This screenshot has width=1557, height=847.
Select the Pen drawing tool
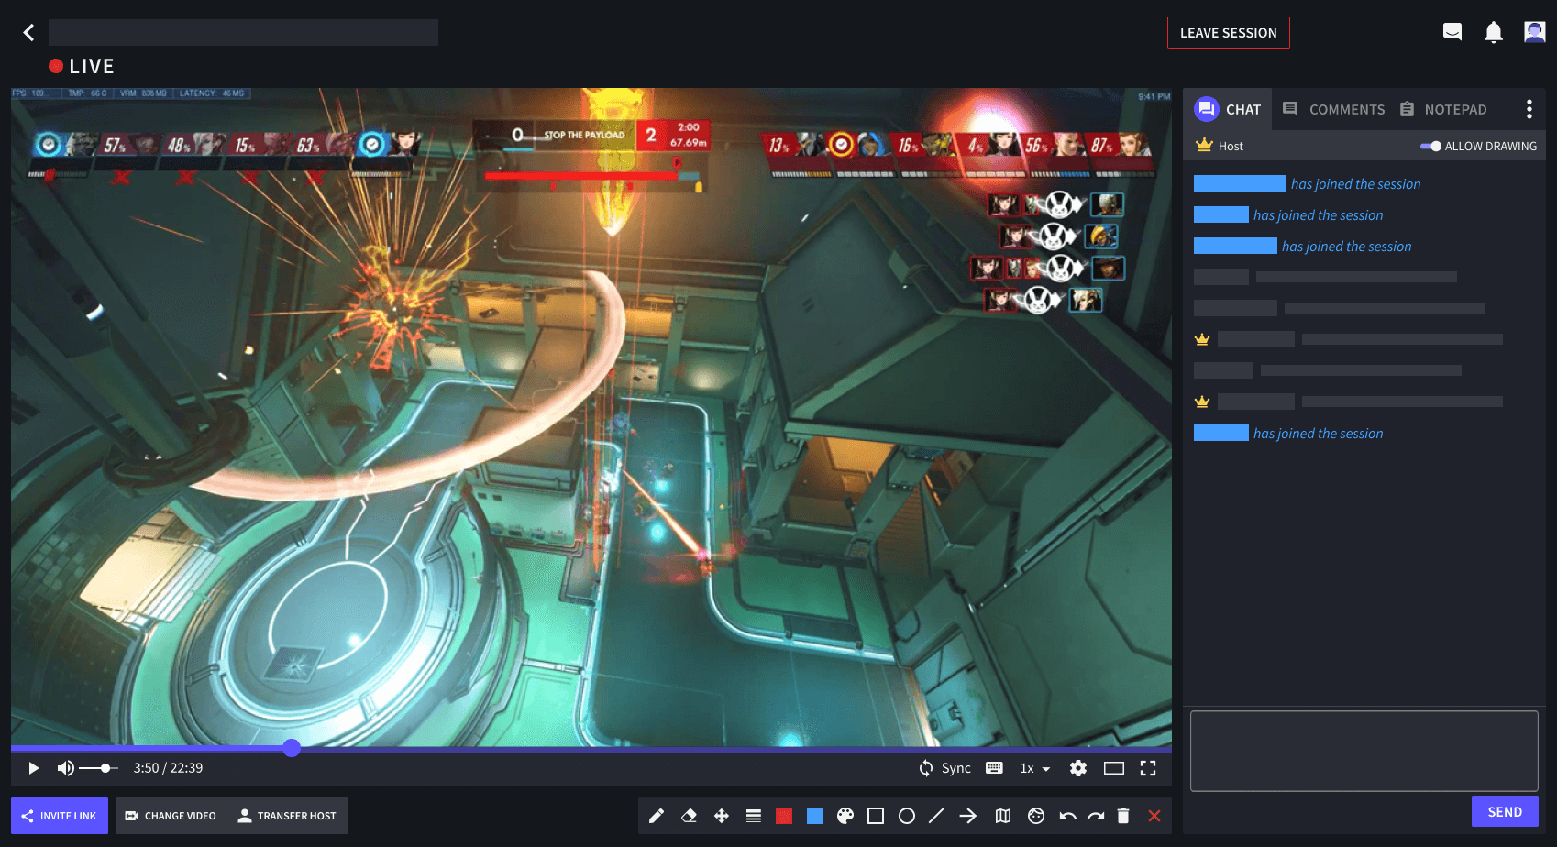tap(657, 815)
